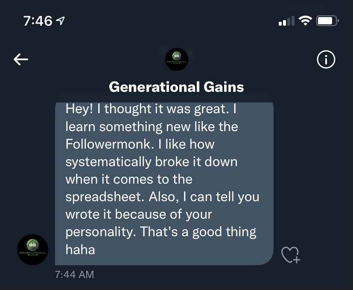Tap the word haha ending the message
The width and height of the screenshot is (353, 290).
pos(80,249)
